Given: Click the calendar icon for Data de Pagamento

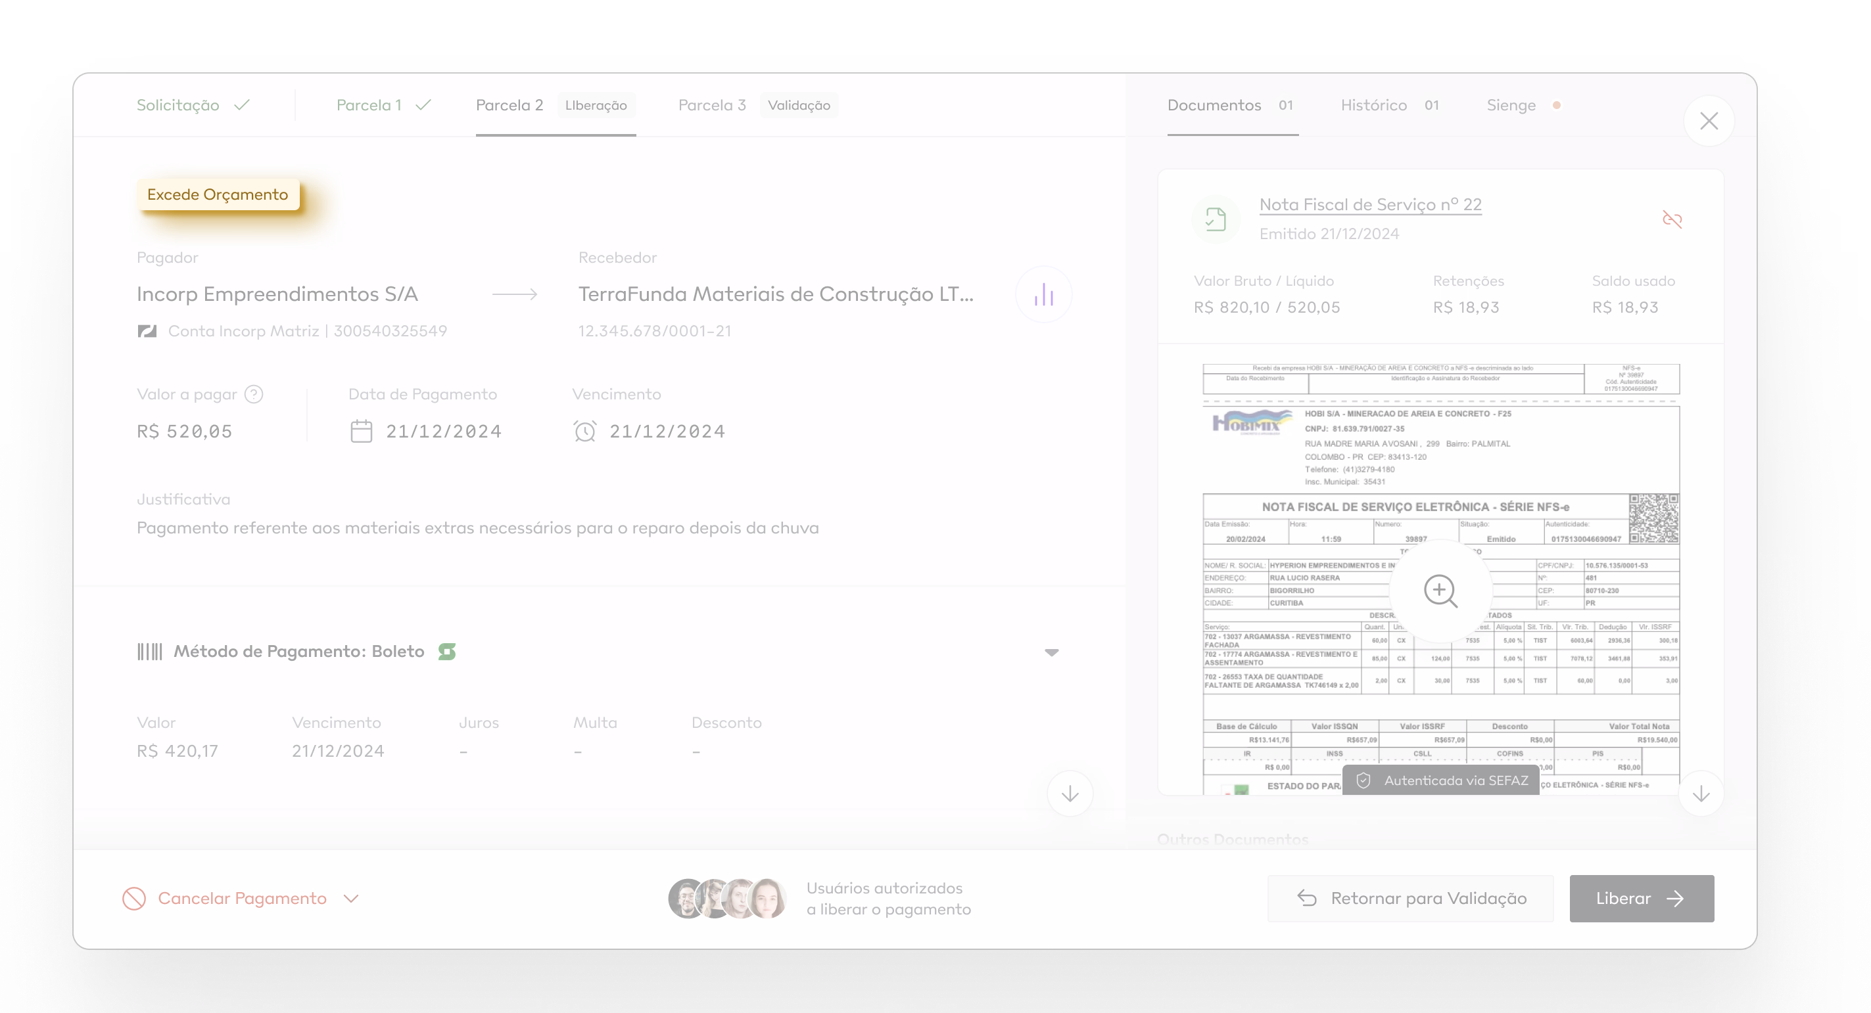Looking at the screenshot, I should 362,431.
